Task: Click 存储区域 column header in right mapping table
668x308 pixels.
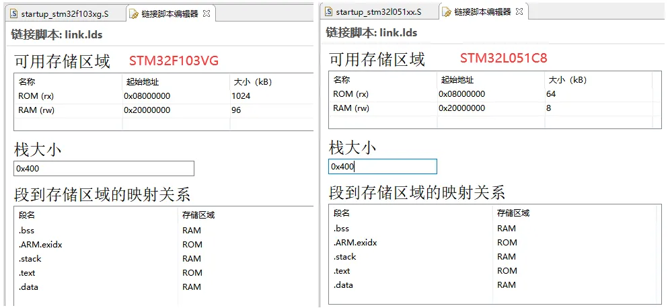Action: [x=513, y=213]
